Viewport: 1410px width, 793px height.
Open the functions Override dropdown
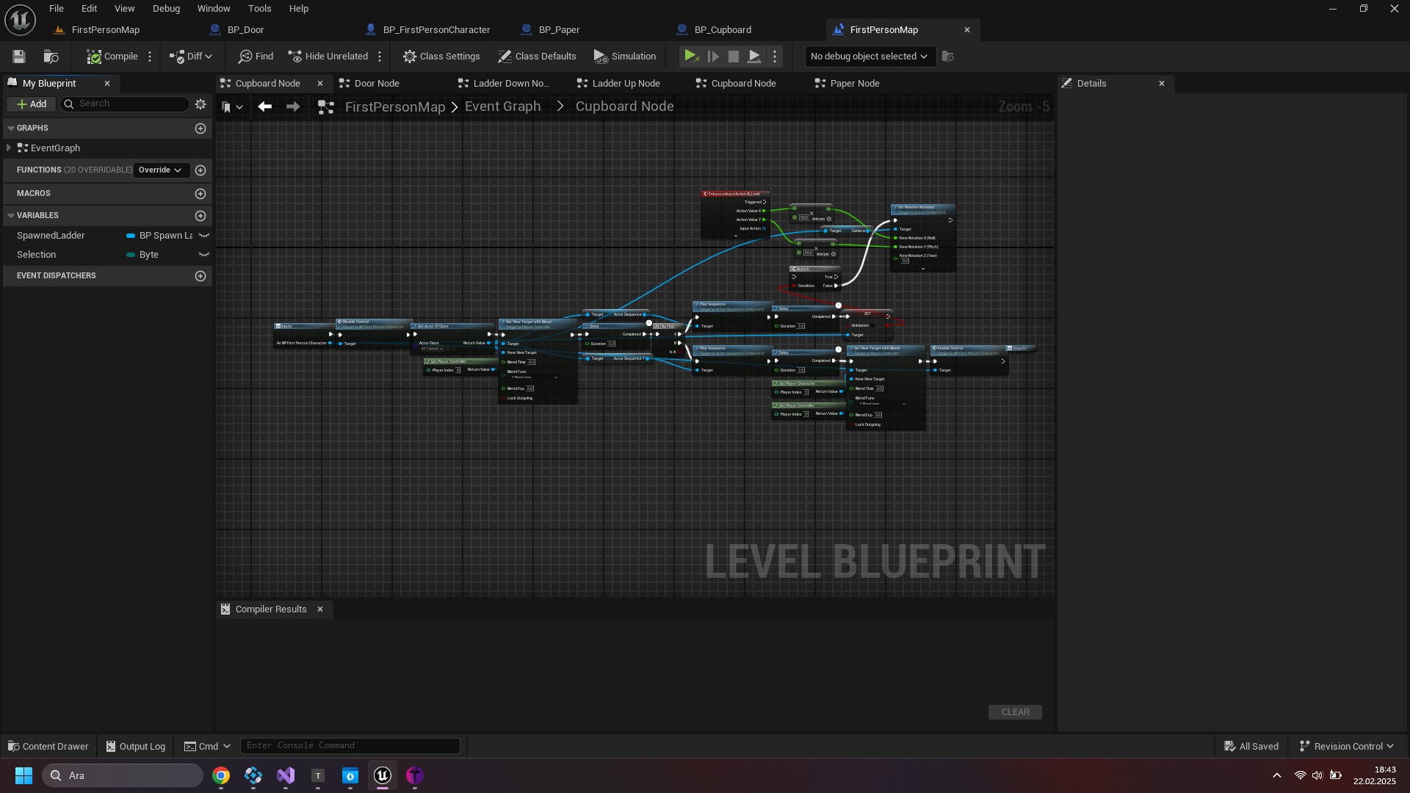160,170
